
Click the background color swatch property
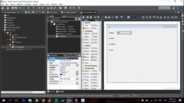pyautogui.click(x=61, y=65)
